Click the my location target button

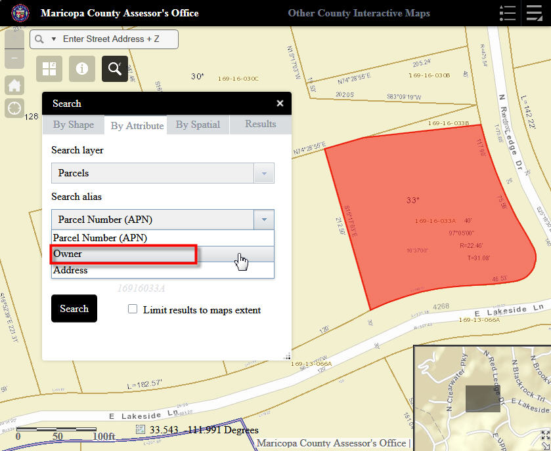[14, 108]
